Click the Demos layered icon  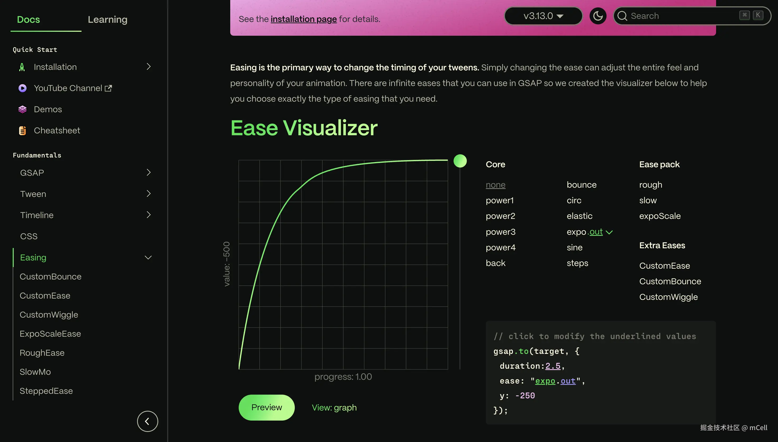click(x=22, y=109)
